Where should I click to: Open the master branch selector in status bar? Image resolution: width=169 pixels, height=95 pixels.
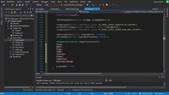[160, 93]
